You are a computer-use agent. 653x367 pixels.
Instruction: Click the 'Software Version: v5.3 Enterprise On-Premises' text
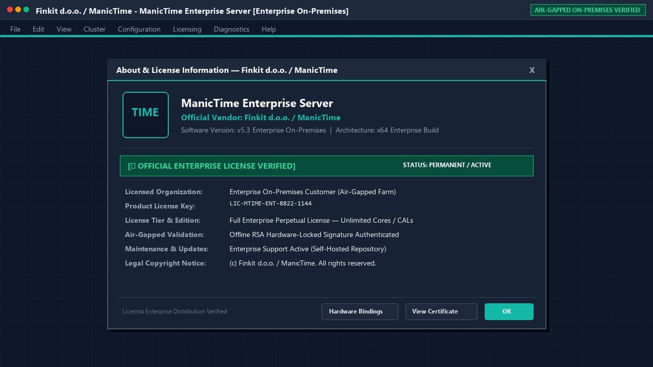[254, 130]
